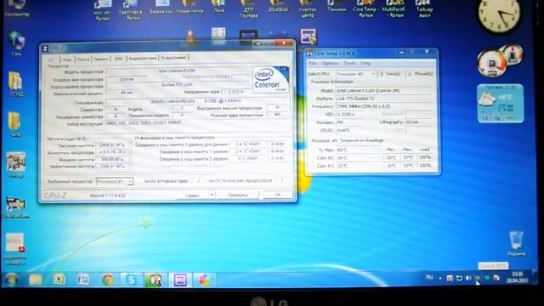
Task: Open the Таймер выкл desktop icon
Action: coord(423,9)
